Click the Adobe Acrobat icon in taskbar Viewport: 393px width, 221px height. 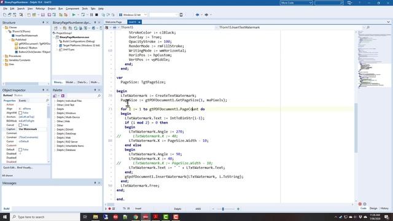[155, 217]
